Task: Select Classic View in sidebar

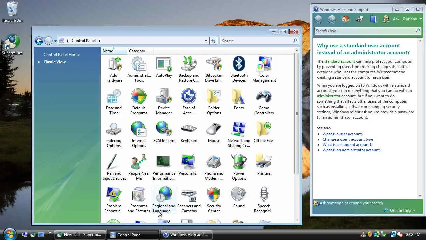Action: (x=55, y=62)
